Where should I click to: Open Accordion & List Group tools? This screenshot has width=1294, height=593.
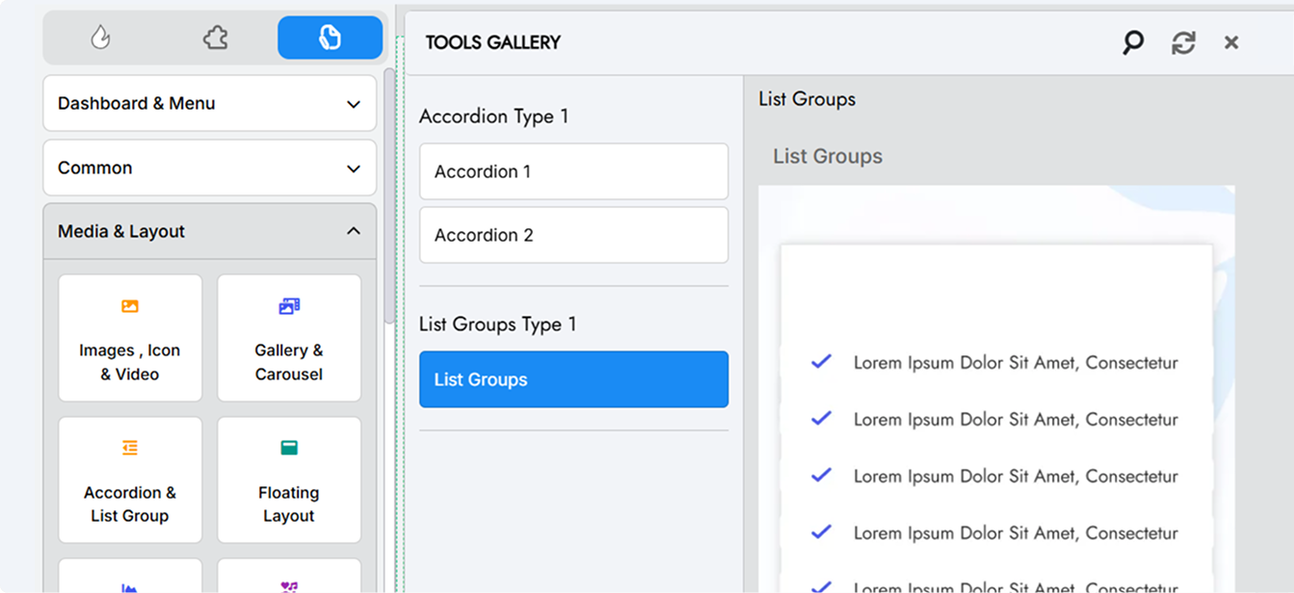tap(130, 479)
